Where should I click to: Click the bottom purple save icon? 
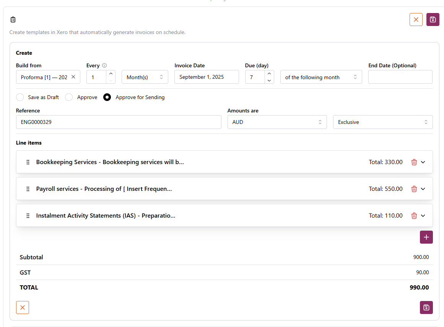[x=426, y=307]
